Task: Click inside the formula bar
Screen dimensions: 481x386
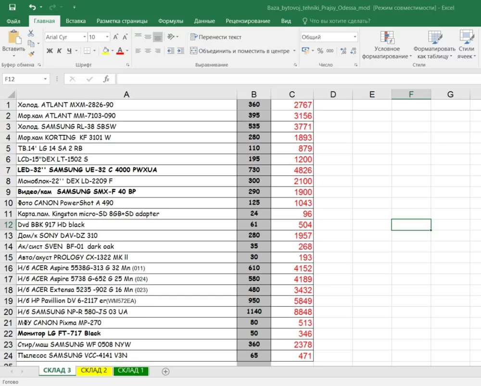Action: 299,79
